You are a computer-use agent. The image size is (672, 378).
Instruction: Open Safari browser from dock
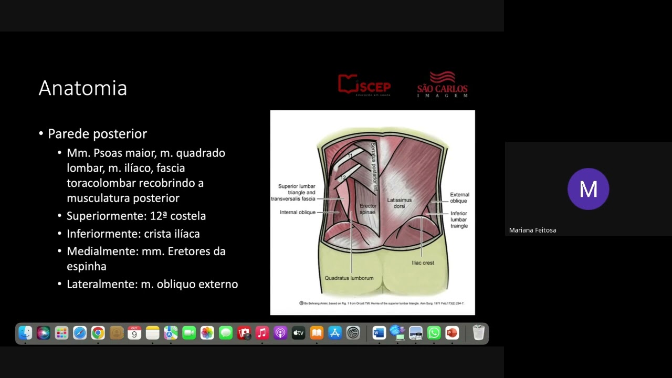(x=80, y=333)
